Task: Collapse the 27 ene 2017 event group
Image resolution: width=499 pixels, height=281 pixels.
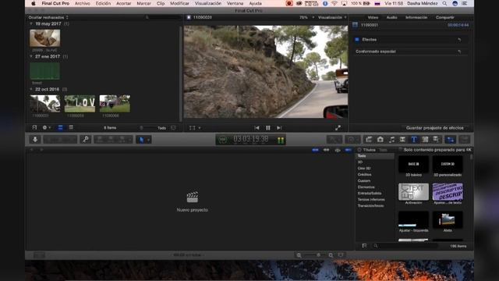Action: 31,56
